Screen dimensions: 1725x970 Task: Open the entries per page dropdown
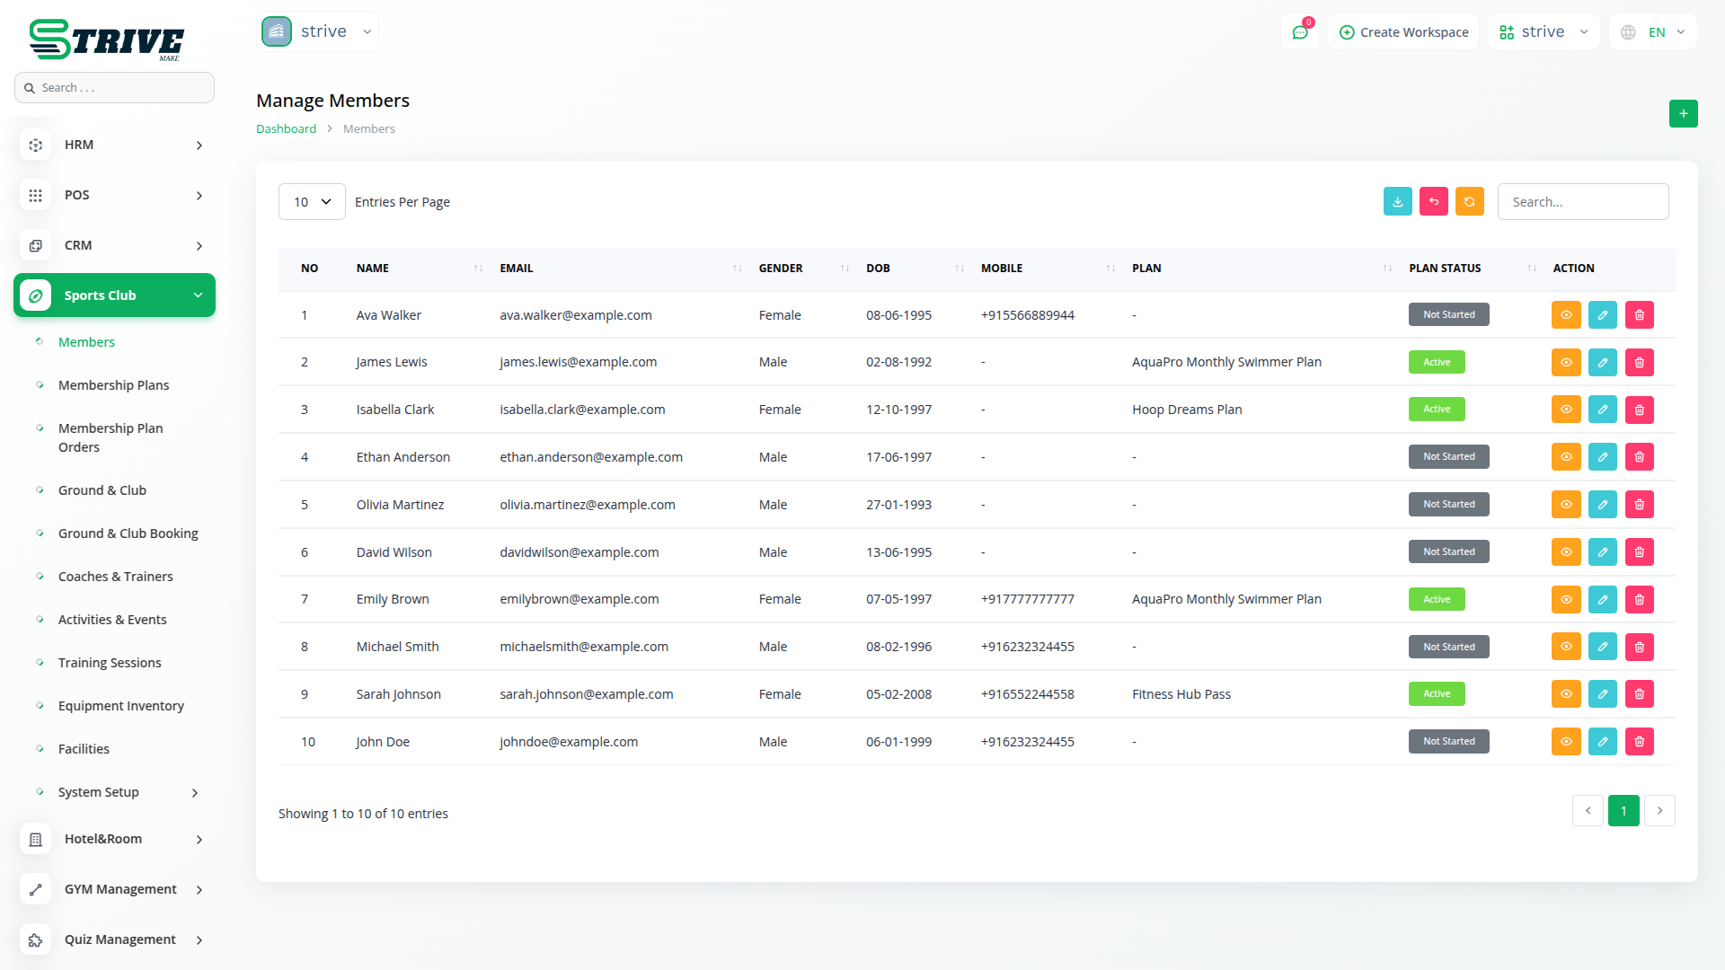point(312,202)
